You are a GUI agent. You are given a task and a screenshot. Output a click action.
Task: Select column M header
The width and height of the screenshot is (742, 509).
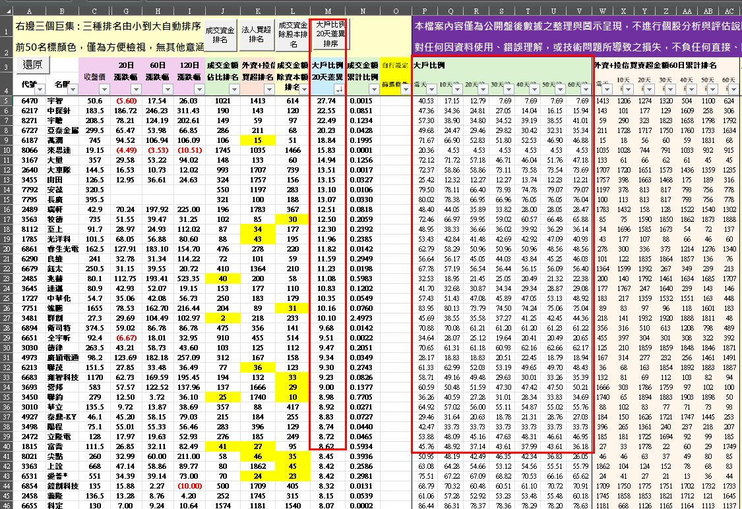(328, 11)
